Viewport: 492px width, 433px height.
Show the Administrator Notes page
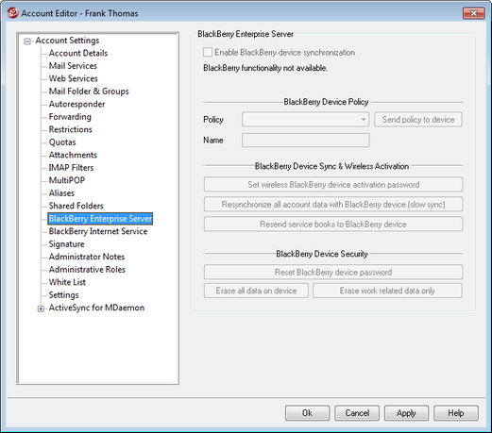coord(87,257)
